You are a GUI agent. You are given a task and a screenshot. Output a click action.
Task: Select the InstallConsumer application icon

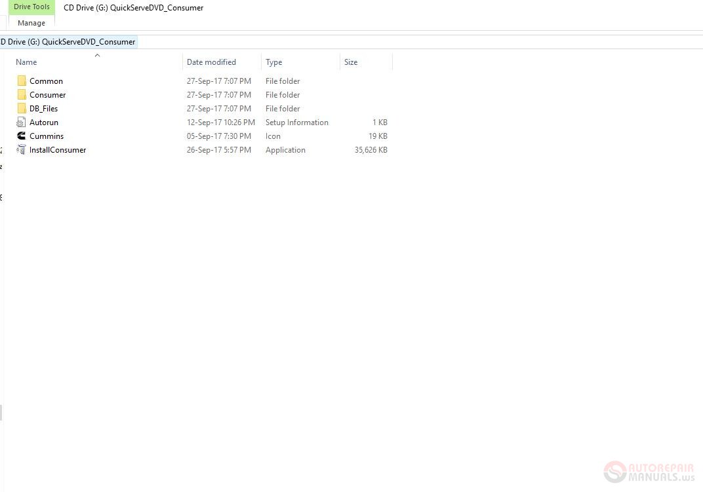pyautogui.click(x=21, y=149)
